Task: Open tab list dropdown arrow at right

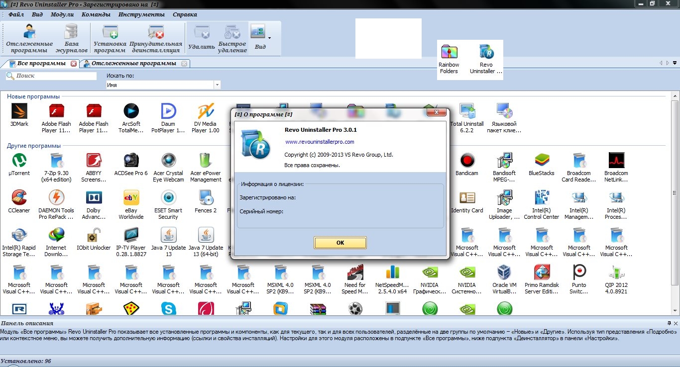Action: coord(675,64)
